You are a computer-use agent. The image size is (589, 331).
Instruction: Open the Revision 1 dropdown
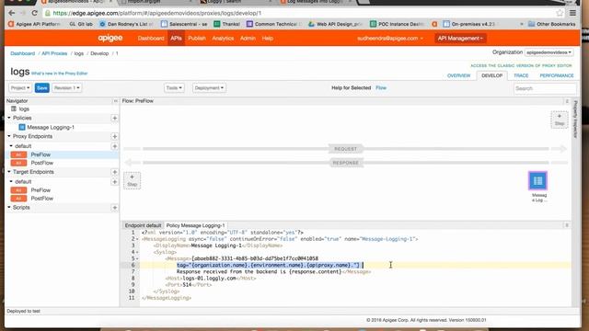67,88
